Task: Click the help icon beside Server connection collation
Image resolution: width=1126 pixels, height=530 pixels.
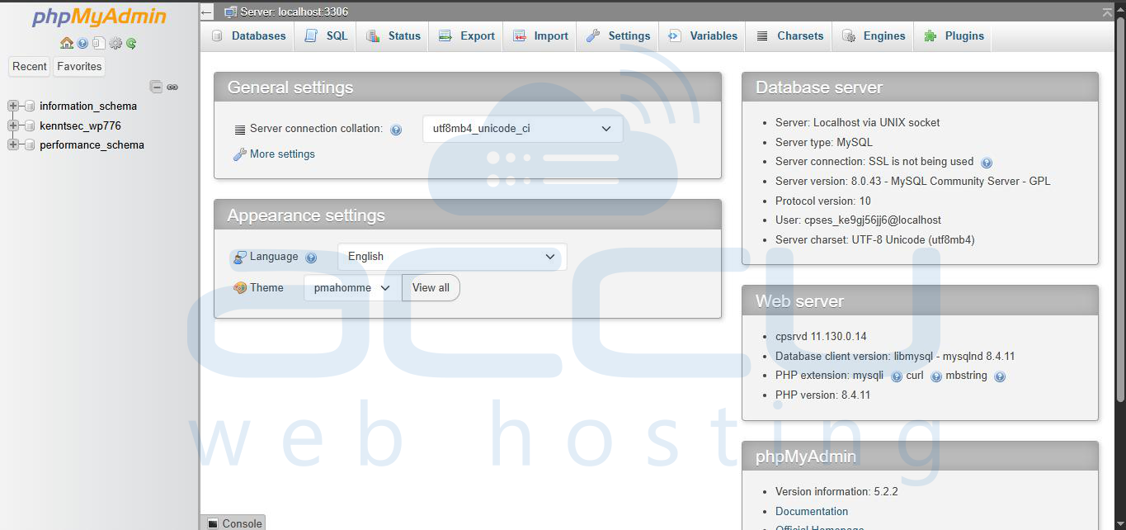Action: (396, 130)
